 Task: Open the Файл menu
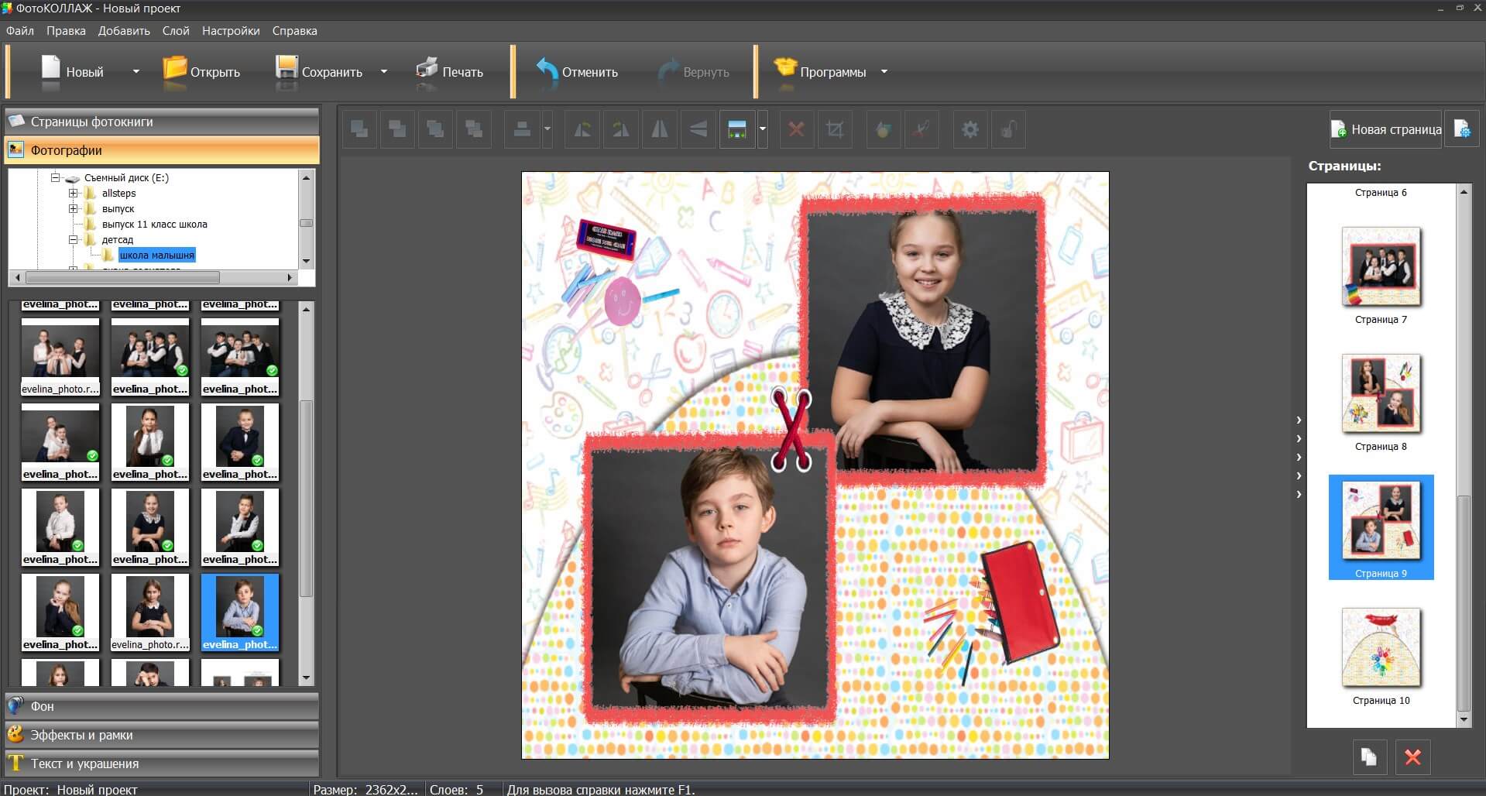pos(20,31)
